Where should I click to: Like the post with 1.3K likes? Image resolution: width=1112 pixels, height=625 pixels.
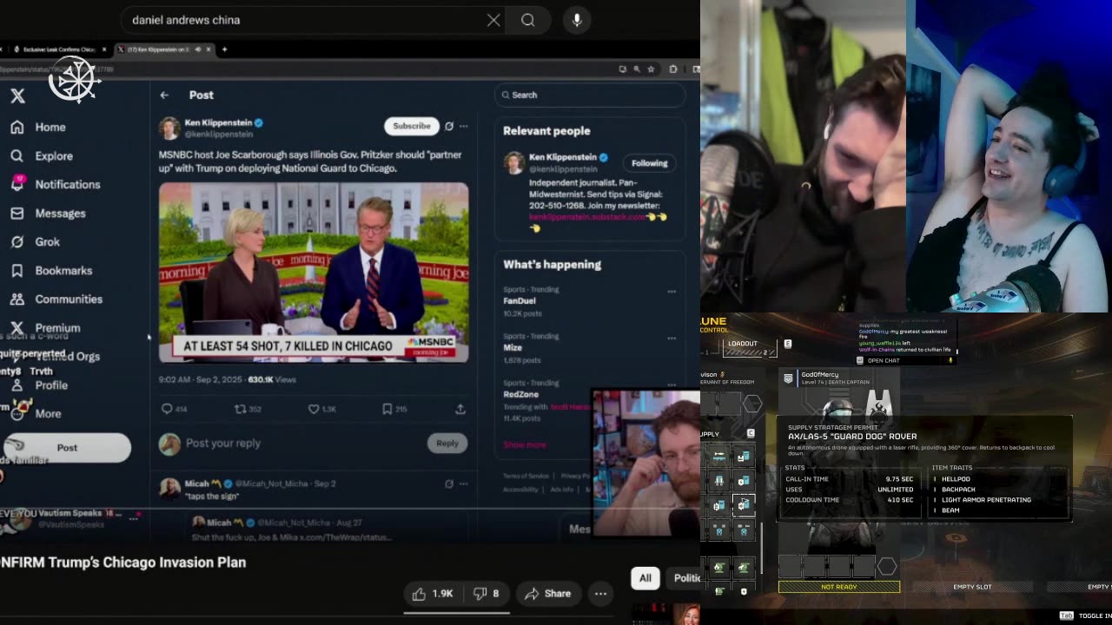coord(322,409)
